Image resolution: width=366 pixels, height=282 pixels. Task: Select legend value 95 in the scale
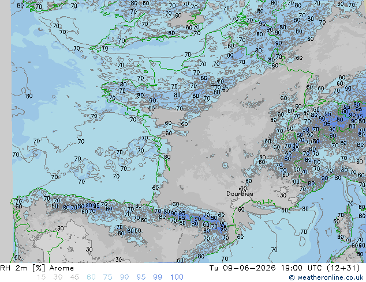coord(141,277)
